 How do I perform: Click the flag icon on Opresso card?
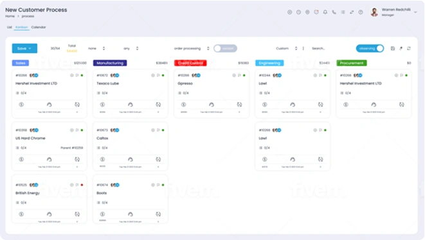click(239, 75)
